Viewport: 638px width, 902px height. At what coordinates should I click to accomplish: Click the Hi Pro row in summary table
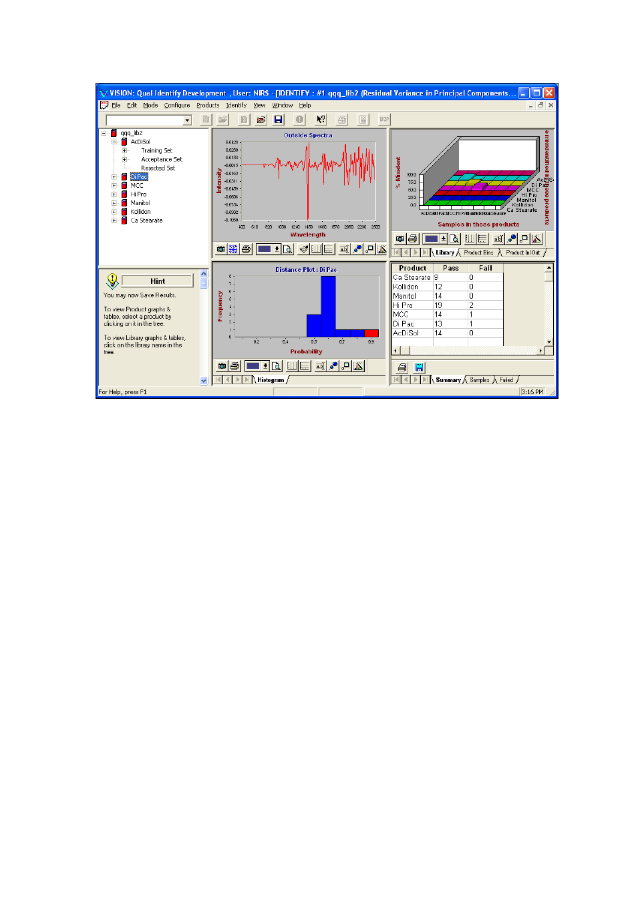447,305
